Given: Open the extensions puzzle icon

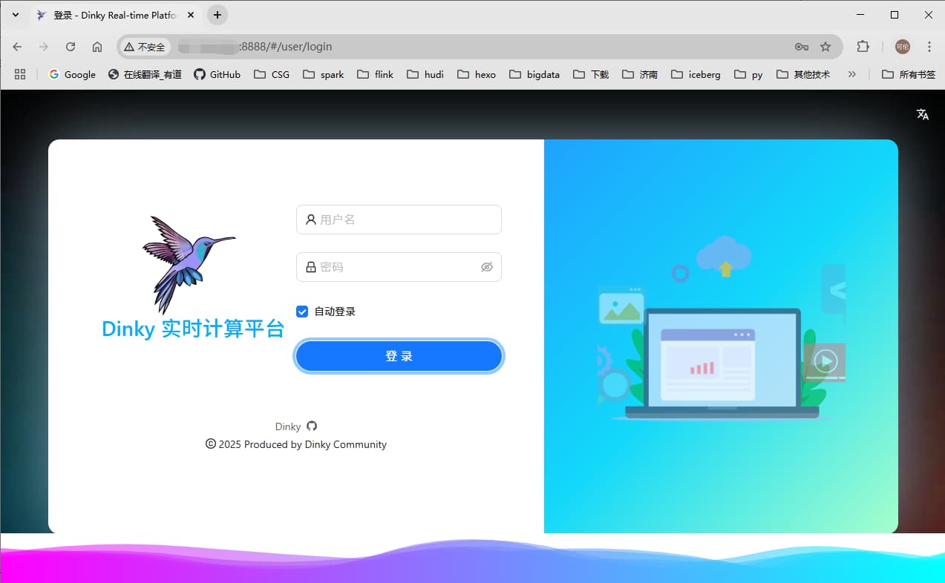Looking at the screenshot, I should tap(863, 47).
